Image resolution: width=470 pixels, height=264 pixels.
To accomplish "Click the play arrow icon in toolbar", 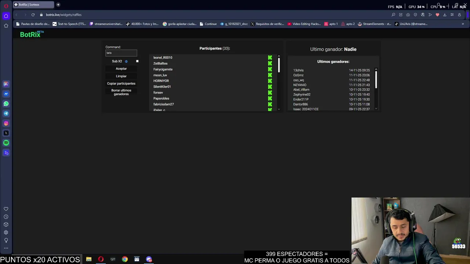I will (x=430, y=15).
